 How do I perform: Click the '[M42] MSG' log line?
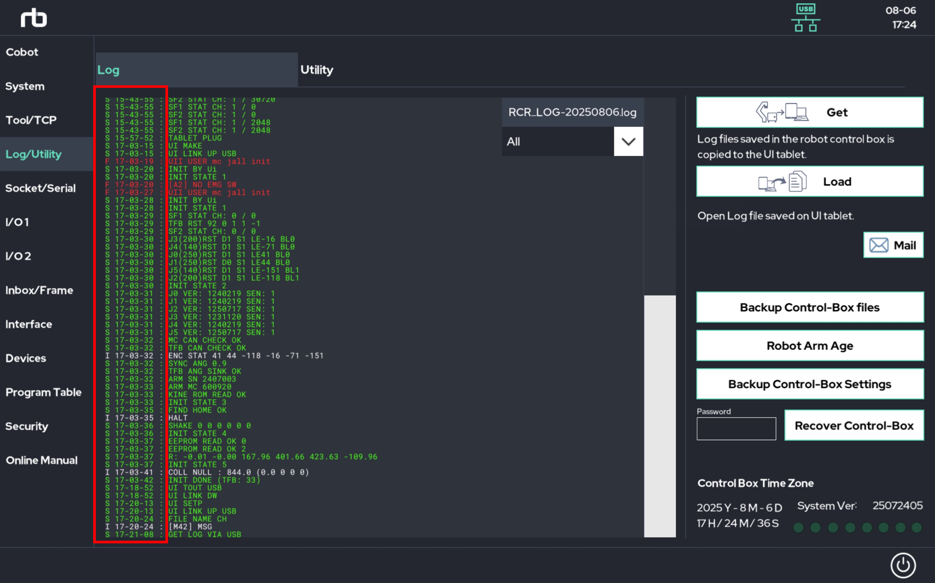tap(158, 526)
